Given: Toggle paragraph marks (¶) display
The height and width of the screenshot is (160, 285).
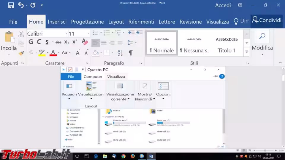Looking at the screenshot, I should coord(130,53).
